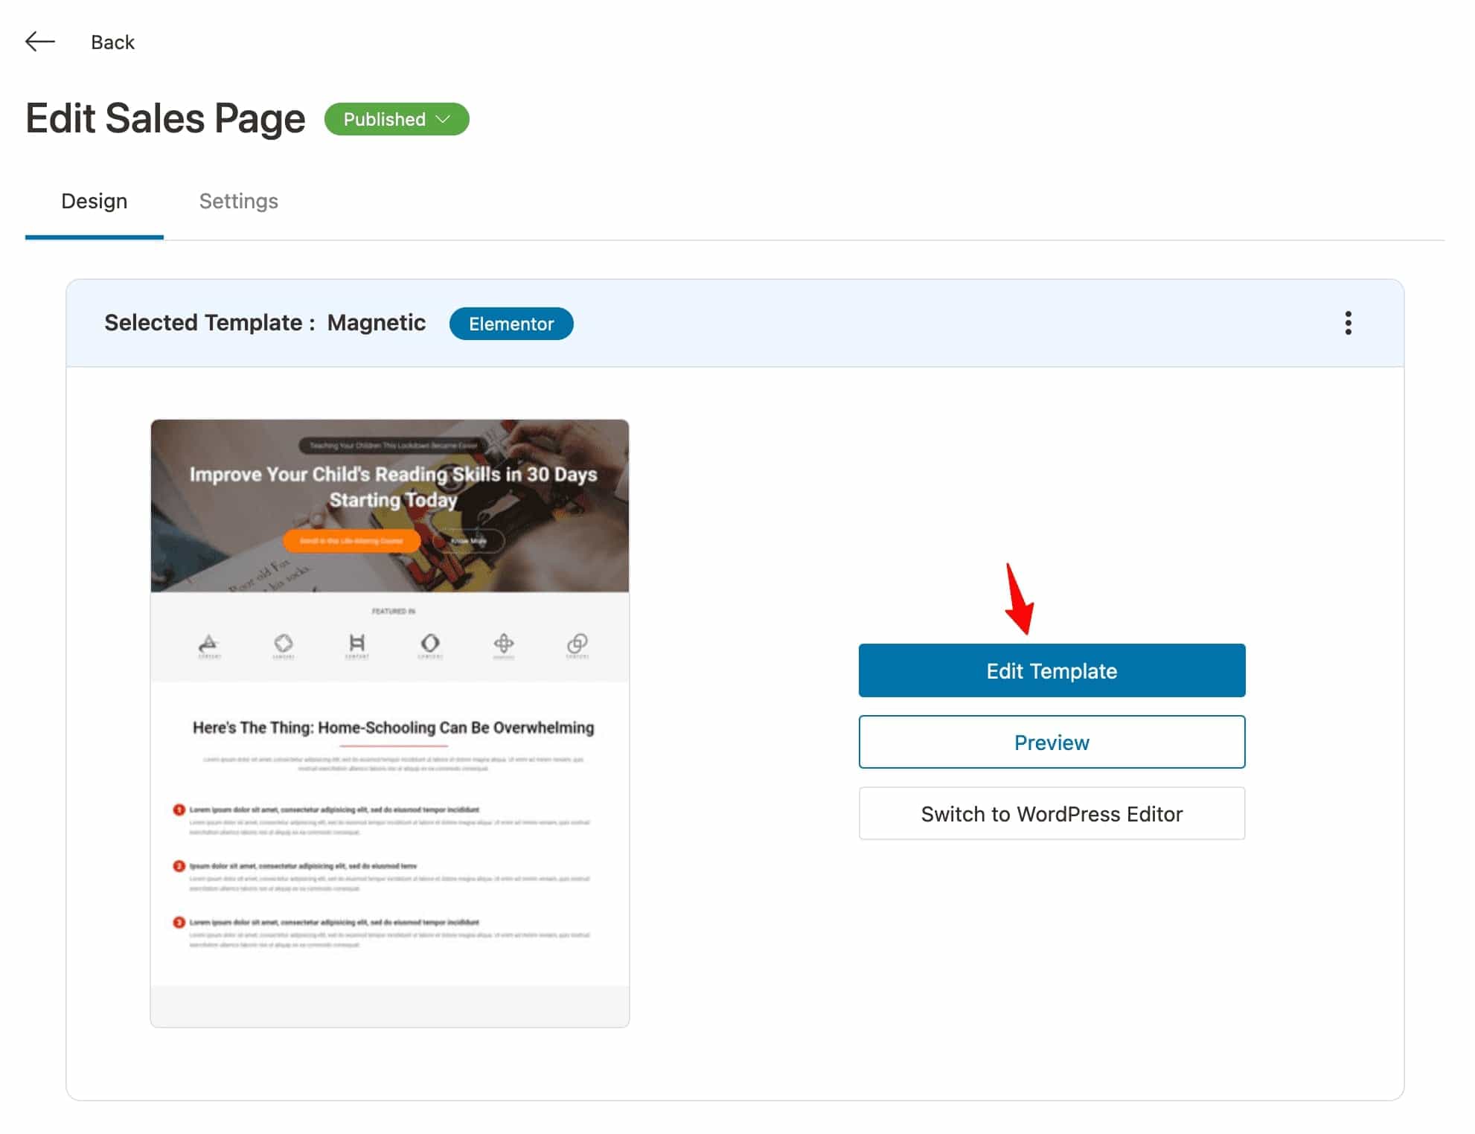The width and height of the screenshot is (1475, 1134).
Task: Click the first featured-in logo in the preview
Action: [x=209, y=644]
